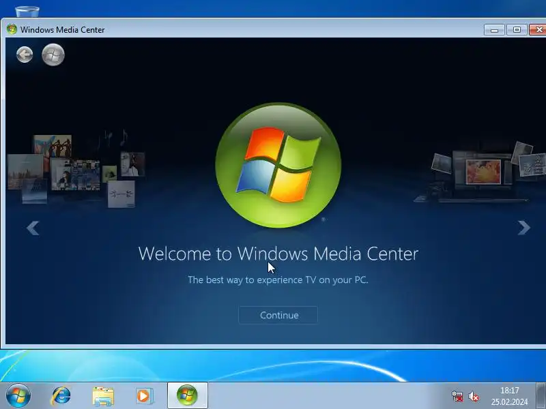Click the Windows Media Center title bar icon

(x=12, y=29)
